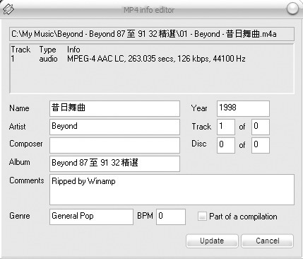Click the Disc number field
The image size is (303, 259).
point(226,145)
